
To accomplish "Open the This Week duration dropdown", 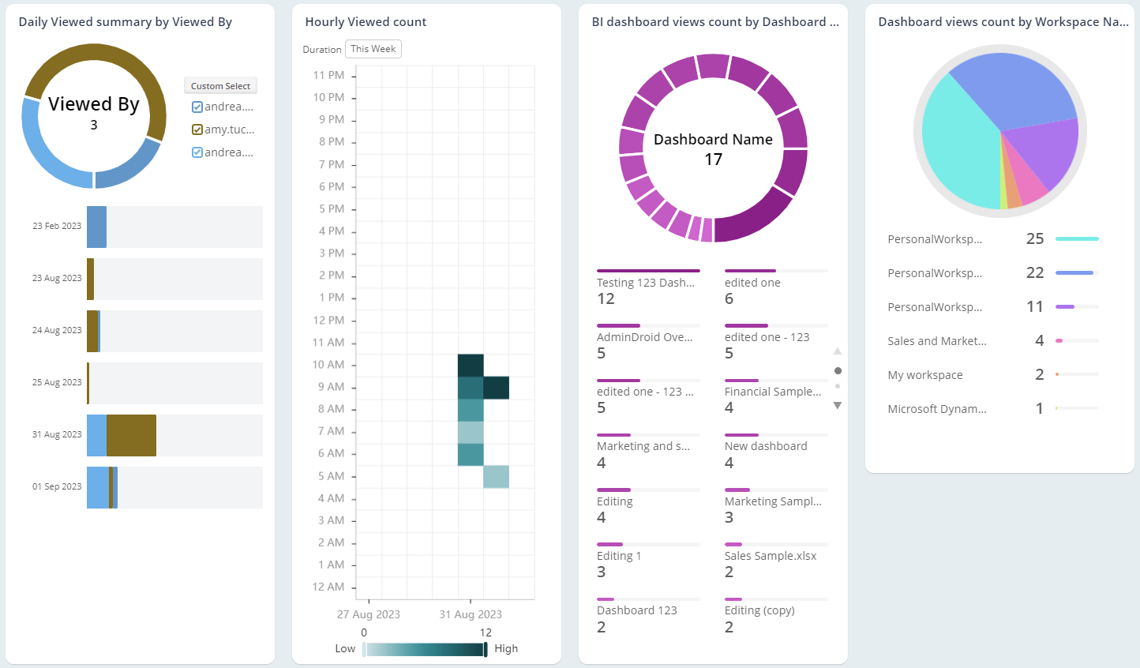I will [x=373, y=48].
